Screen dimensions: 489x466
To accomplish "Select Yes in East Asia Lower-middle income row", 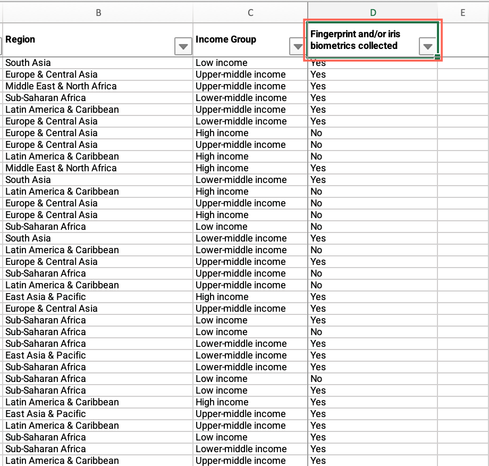I will coord(373,355).
